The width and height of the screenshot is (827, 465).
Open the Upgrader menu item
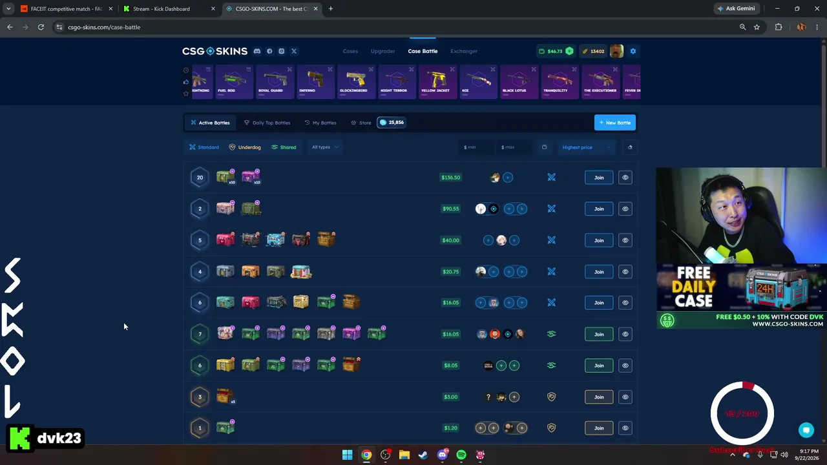point(382,51)
